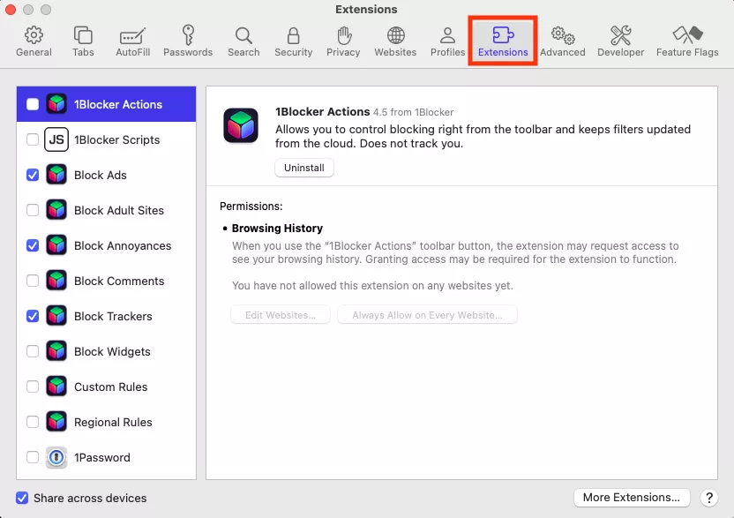Click the Block Ads cube icon
The width and height of the screenshot is (734, 518).
56,175
